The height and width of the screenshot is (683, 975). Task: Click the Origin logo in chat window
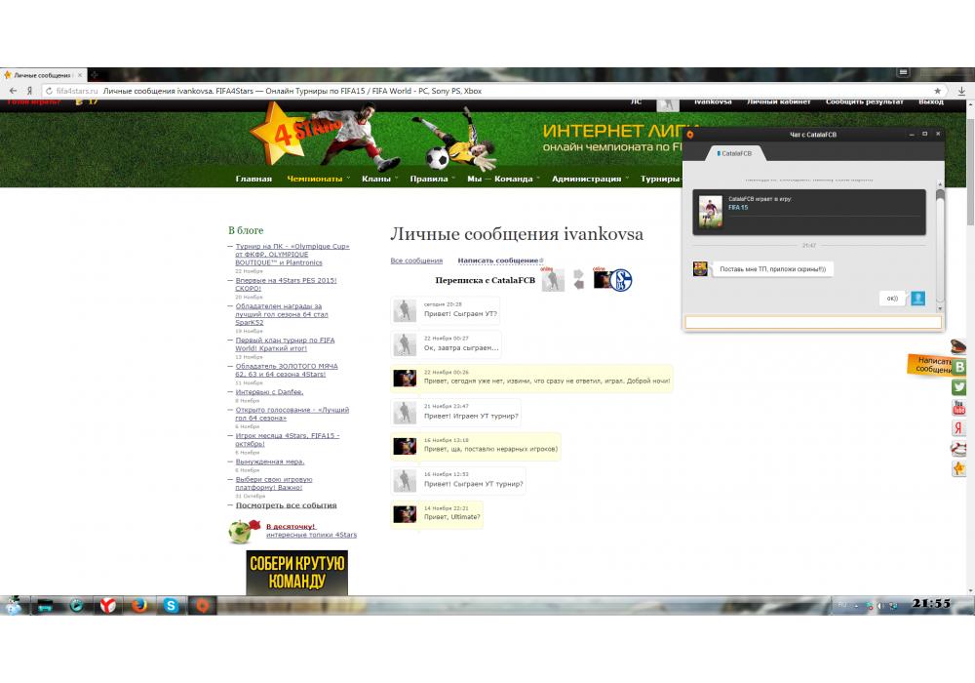pos(690,135)
